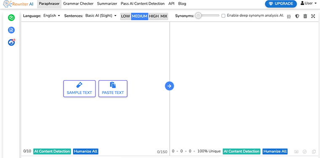This screenshot has width=320, height=158.
Task: Open the blue document icon in sidebar
Action: tap(11, 30)
